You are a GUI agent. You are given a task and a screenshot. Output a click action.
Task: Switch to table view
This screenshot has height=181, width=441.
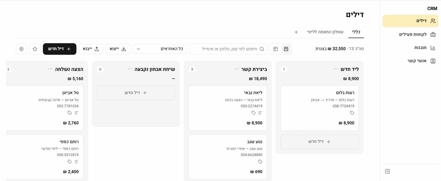pyautogui.click(x=276, y=49)
